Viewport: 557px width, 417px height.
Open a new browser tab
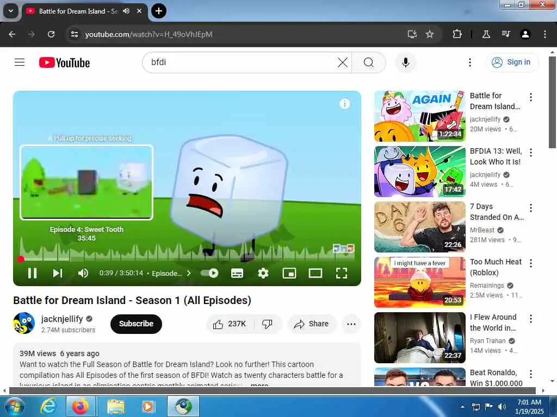(159, 11)
